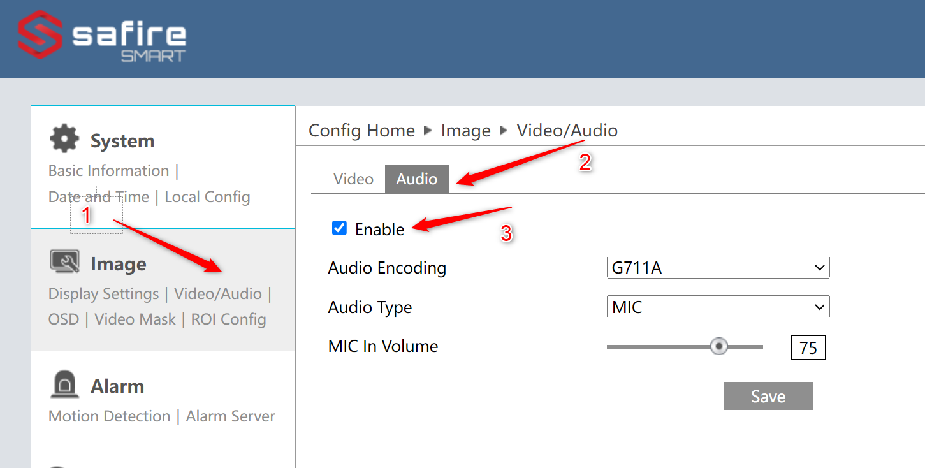Open Display Settings under Image
The width and height of the screenshot is (925, 468).
[103, 293]
